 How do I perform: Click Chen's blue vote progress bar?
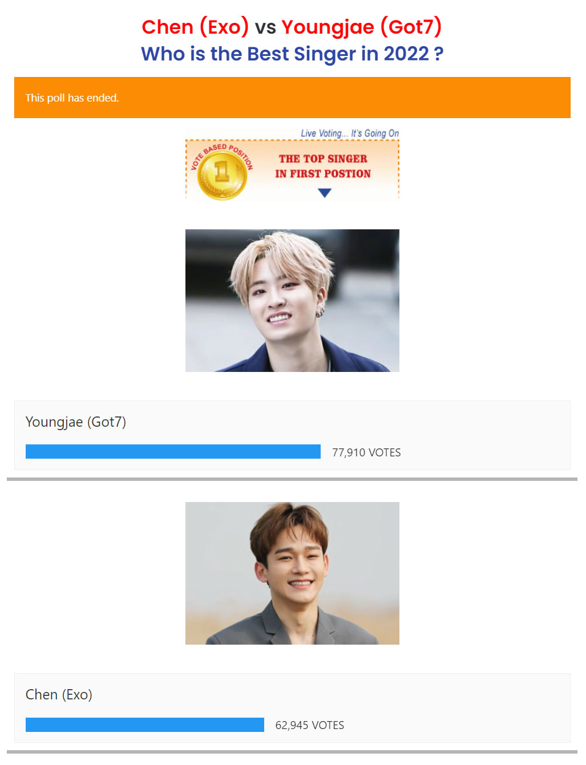coord(145,724)
